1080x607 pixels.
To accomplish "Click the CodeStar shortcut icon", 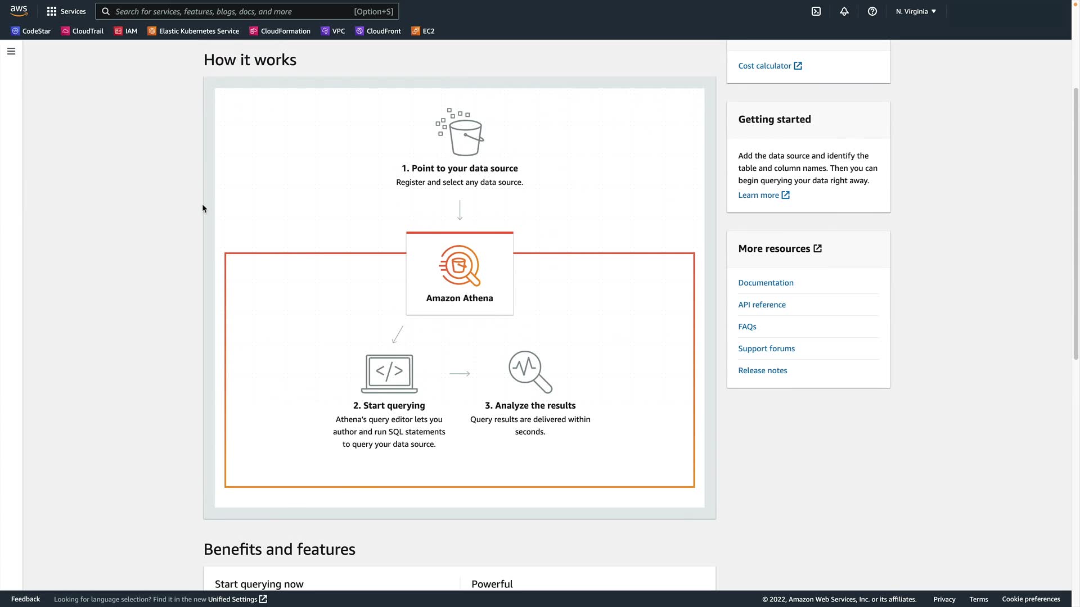I will [15, 31].
